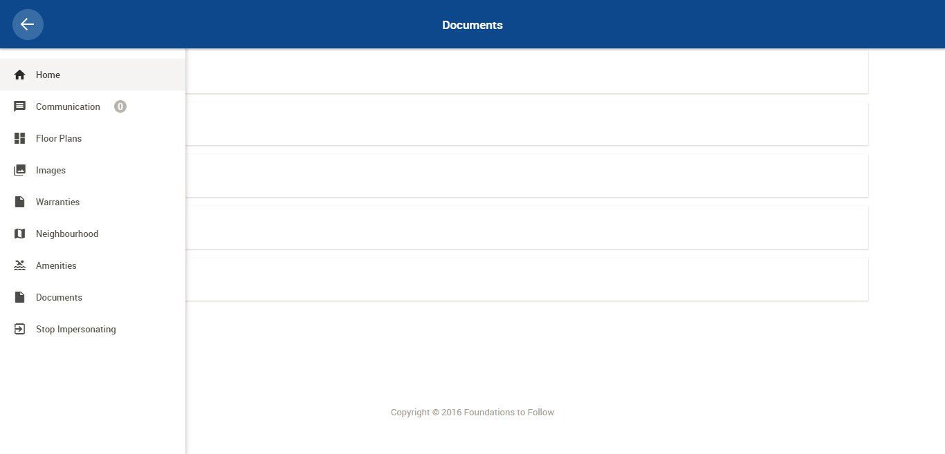Open the Warranties section label
The width and height of the screenshot is (945, 454).
pyautogui.click(x=57, y=202)
